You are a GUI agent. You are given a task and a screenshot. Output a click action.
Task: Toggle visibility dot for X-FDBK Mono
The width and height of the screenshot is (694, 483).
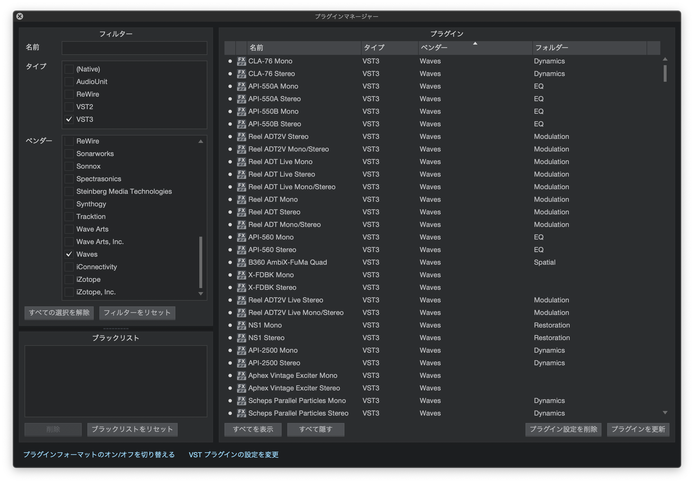(x=230, y=275)
